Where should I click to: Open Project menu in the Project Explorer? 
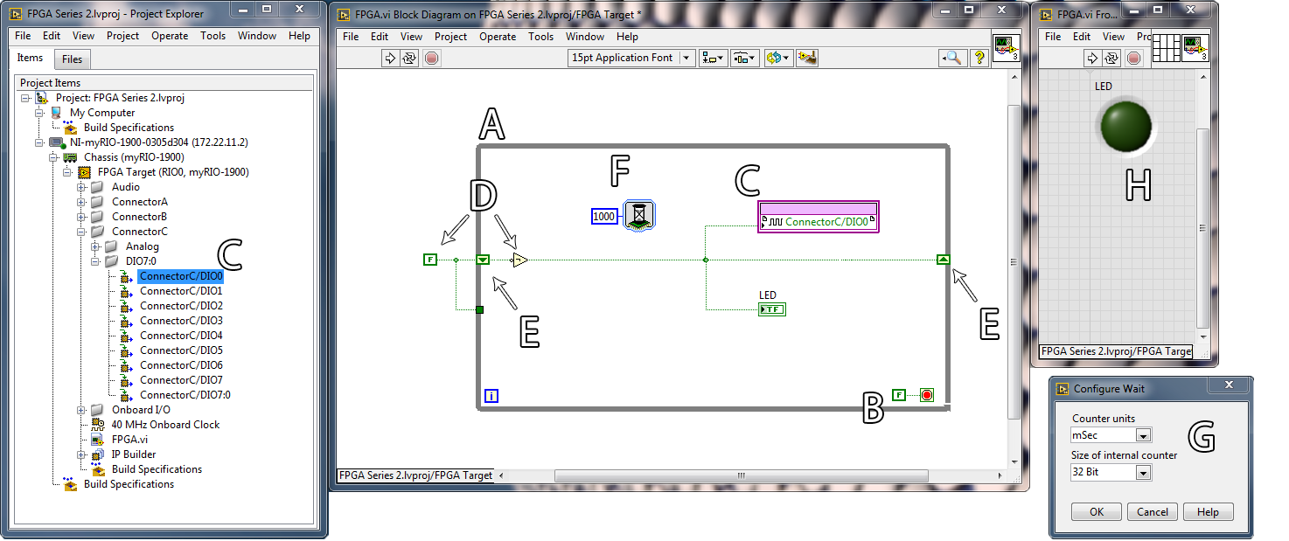[x=122, y=36]
